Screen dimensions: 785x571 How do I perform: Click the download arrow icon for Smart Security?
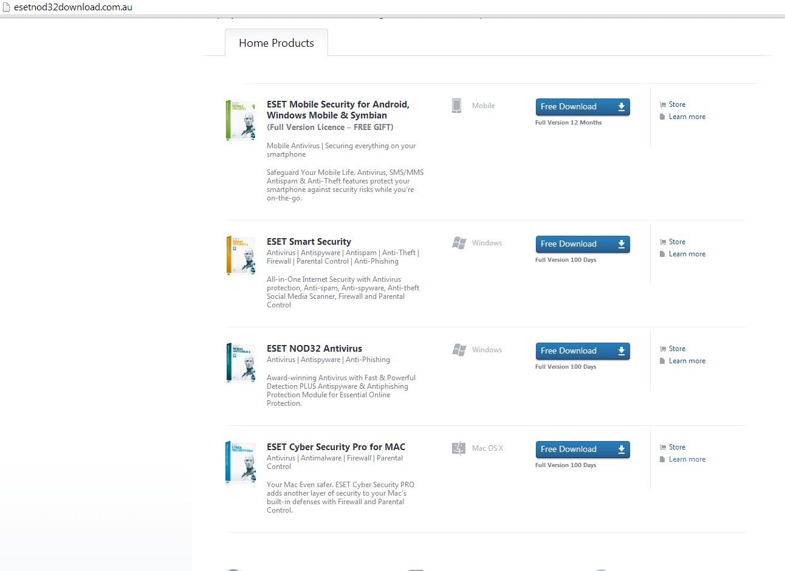click(x=622, y=244)
